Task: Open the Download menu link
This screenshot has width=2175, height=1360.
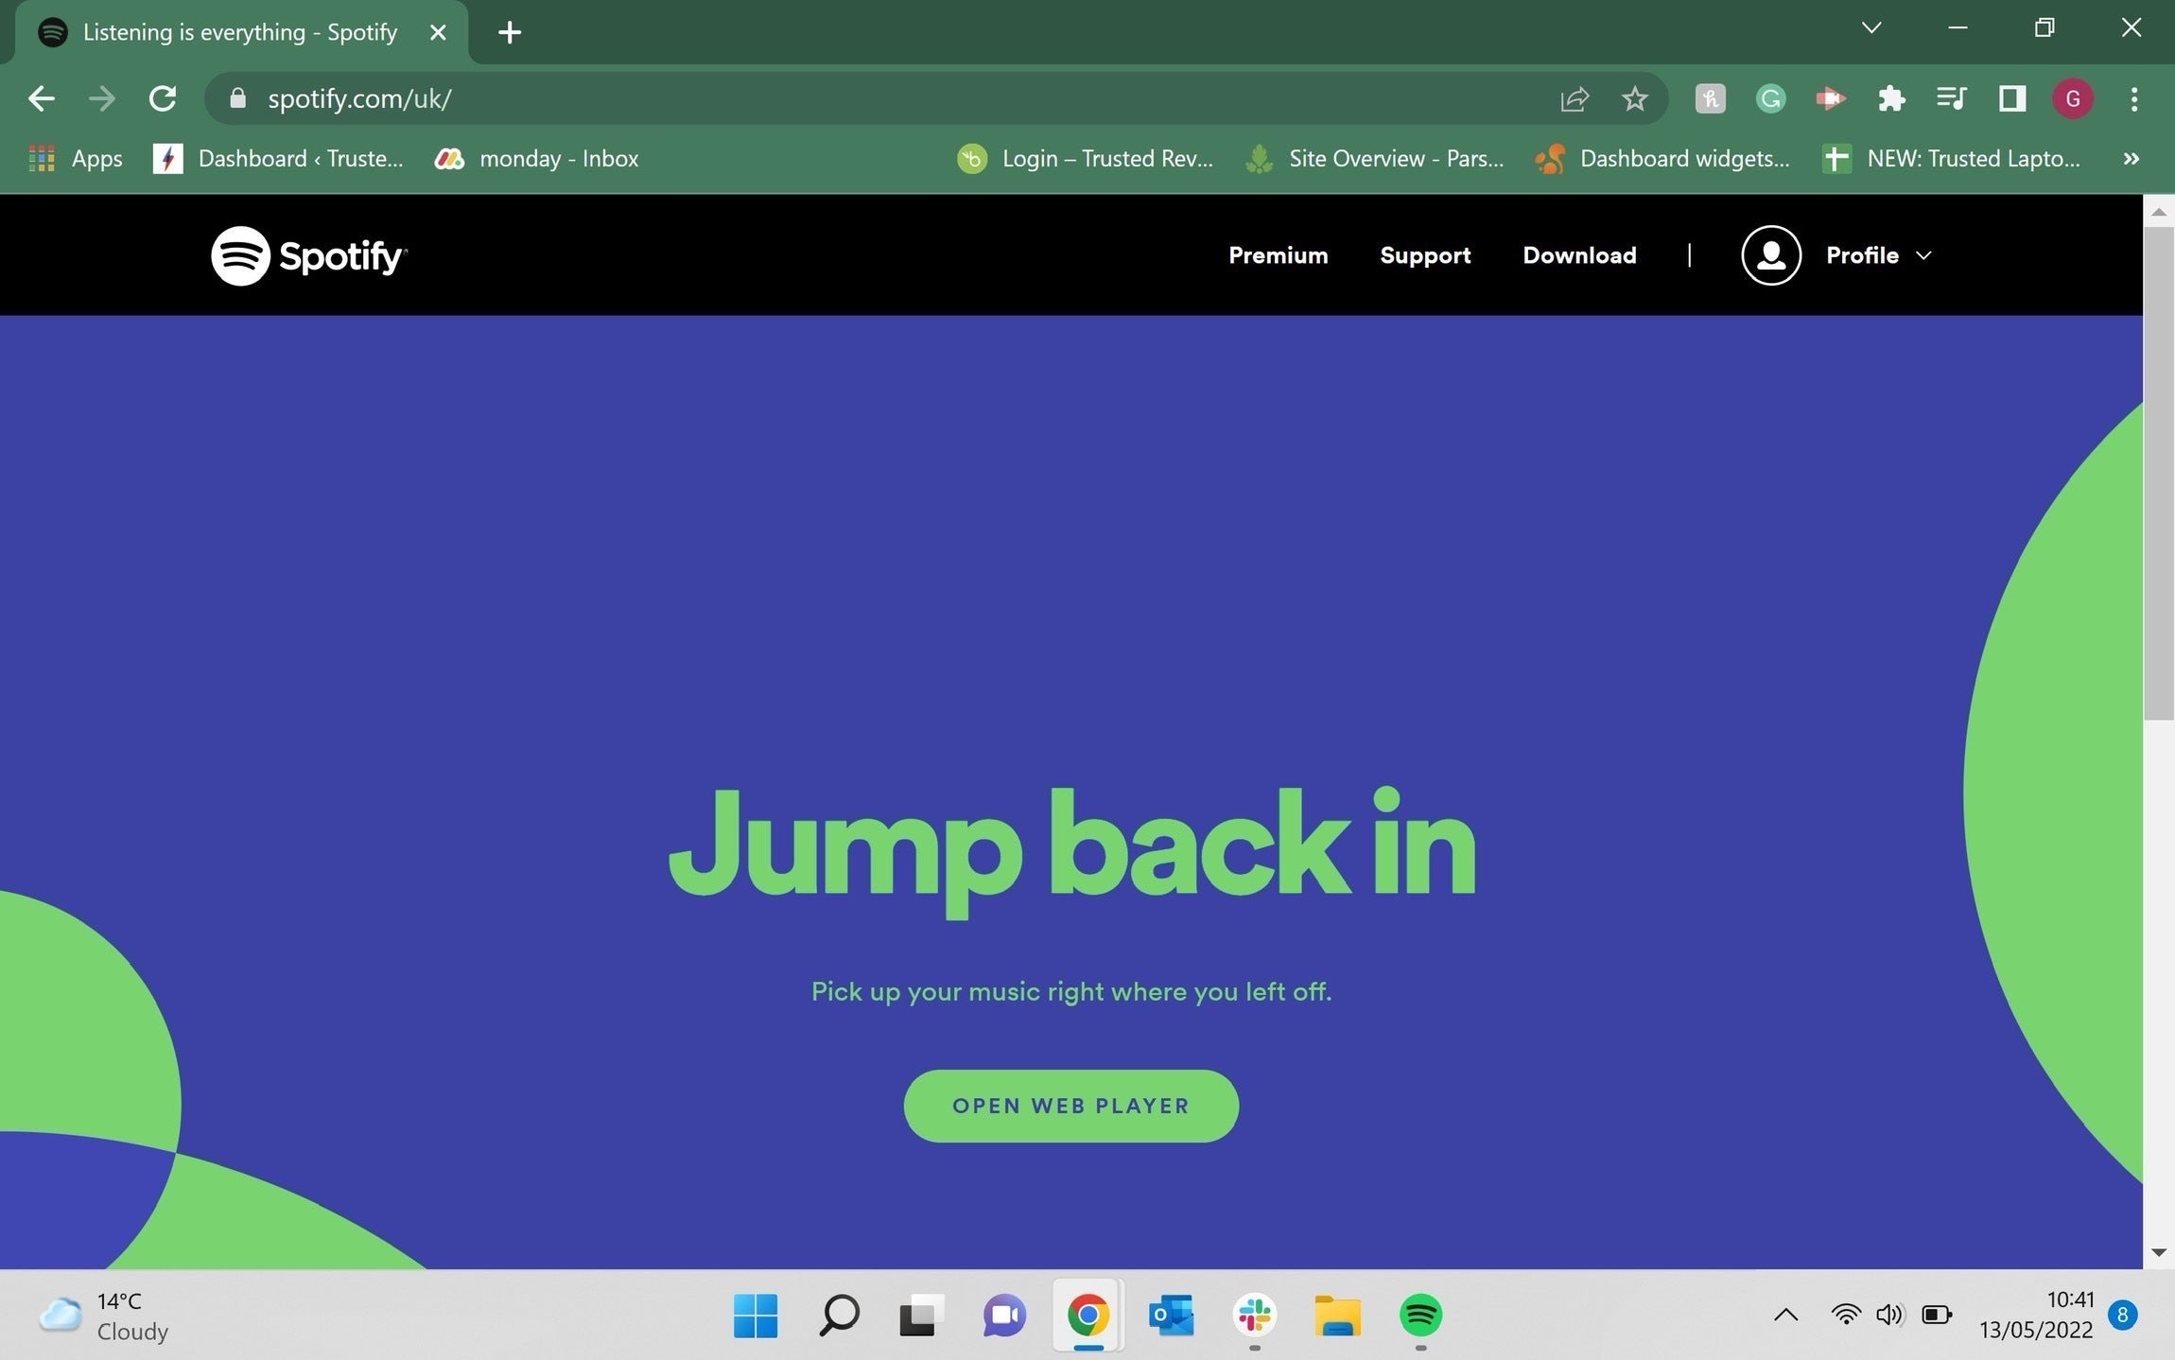Action: pyautogui.click(x=1579, y=255)
